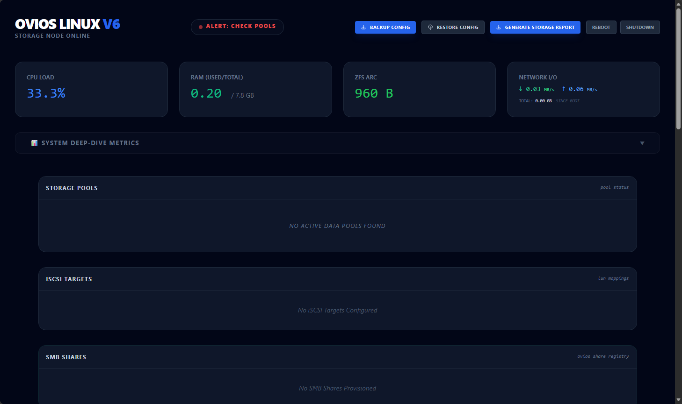
Task: Click the upload icon on Restore Config
Action: coord(430,27)
